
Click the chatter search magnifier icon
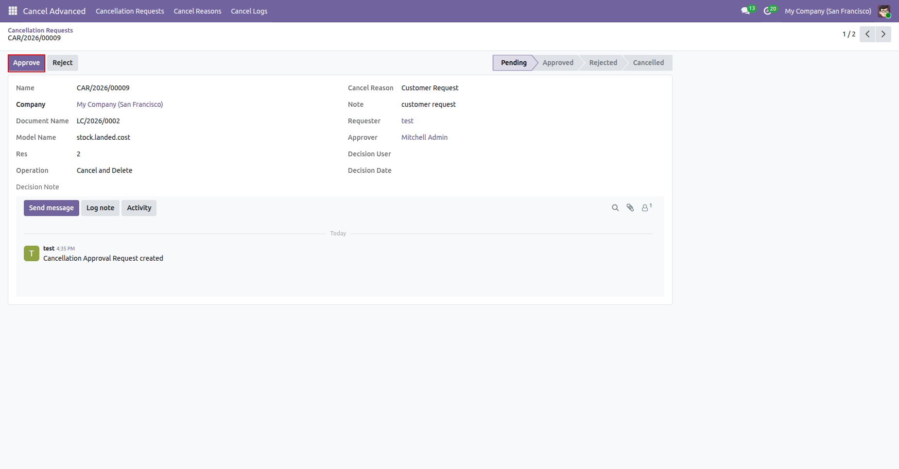point(615,208)
